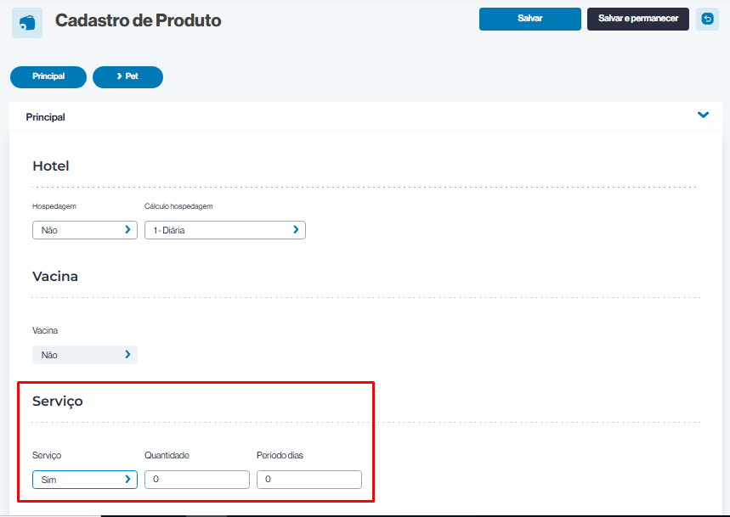Screen dimensions: 730x517
Task: Click the Quantidade input field
Action: coord(197,480)
